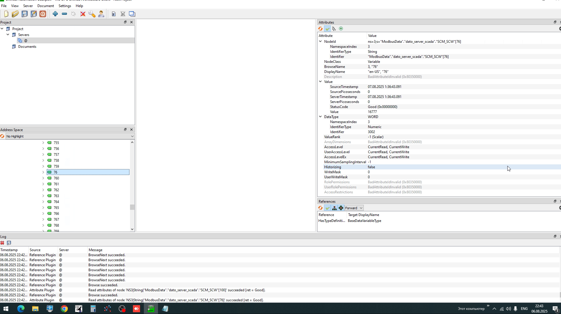Clear the log with the red X icon
Viewport: 561px width, 314px height.
[x=2, y=243]
